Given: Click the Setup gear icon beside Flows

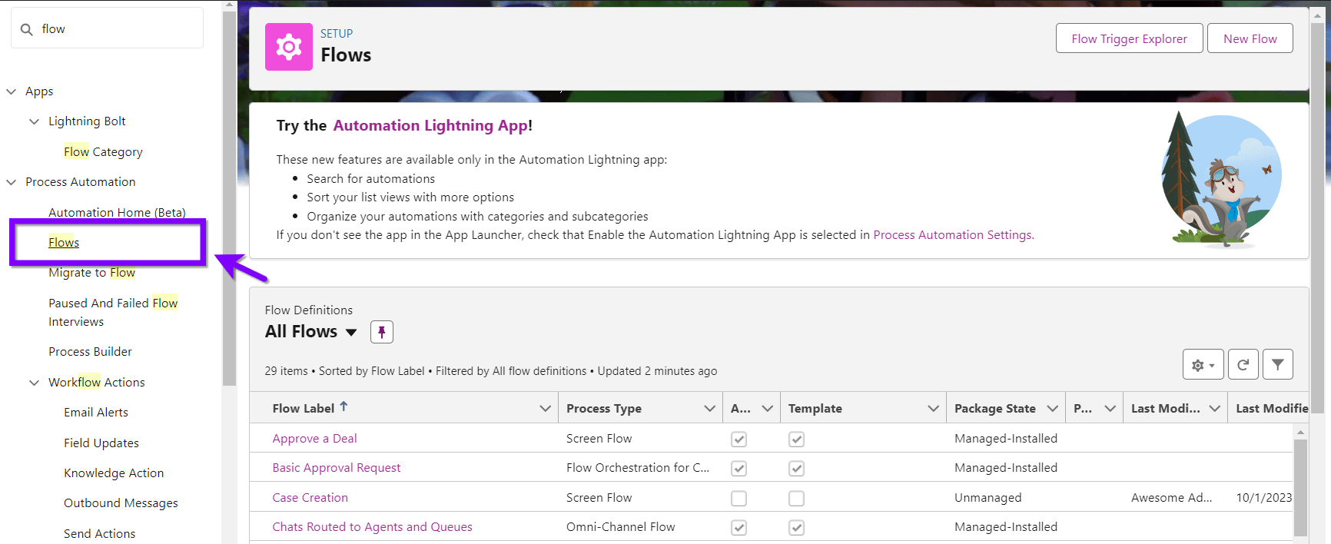Looking at the screenshot, I should tap(289, 47).
